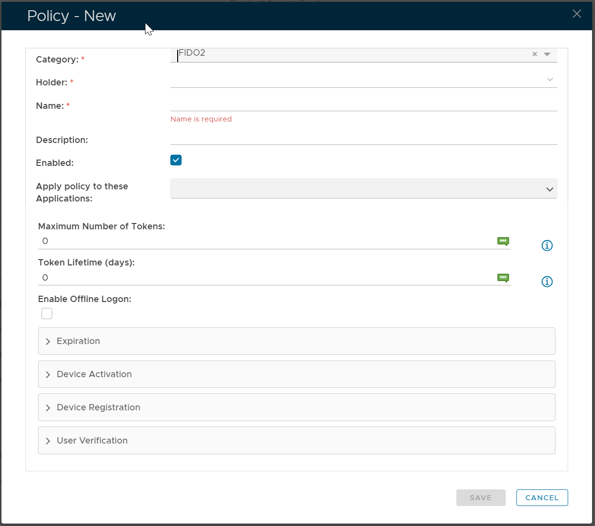
Task: Focus the Name input field
Action: tap(363, 104)
